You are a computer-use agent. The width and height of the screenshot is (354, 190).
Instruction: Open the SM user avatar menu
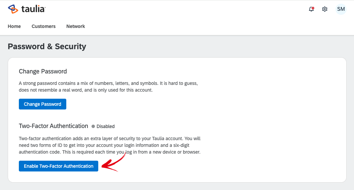tap(341, 9)
